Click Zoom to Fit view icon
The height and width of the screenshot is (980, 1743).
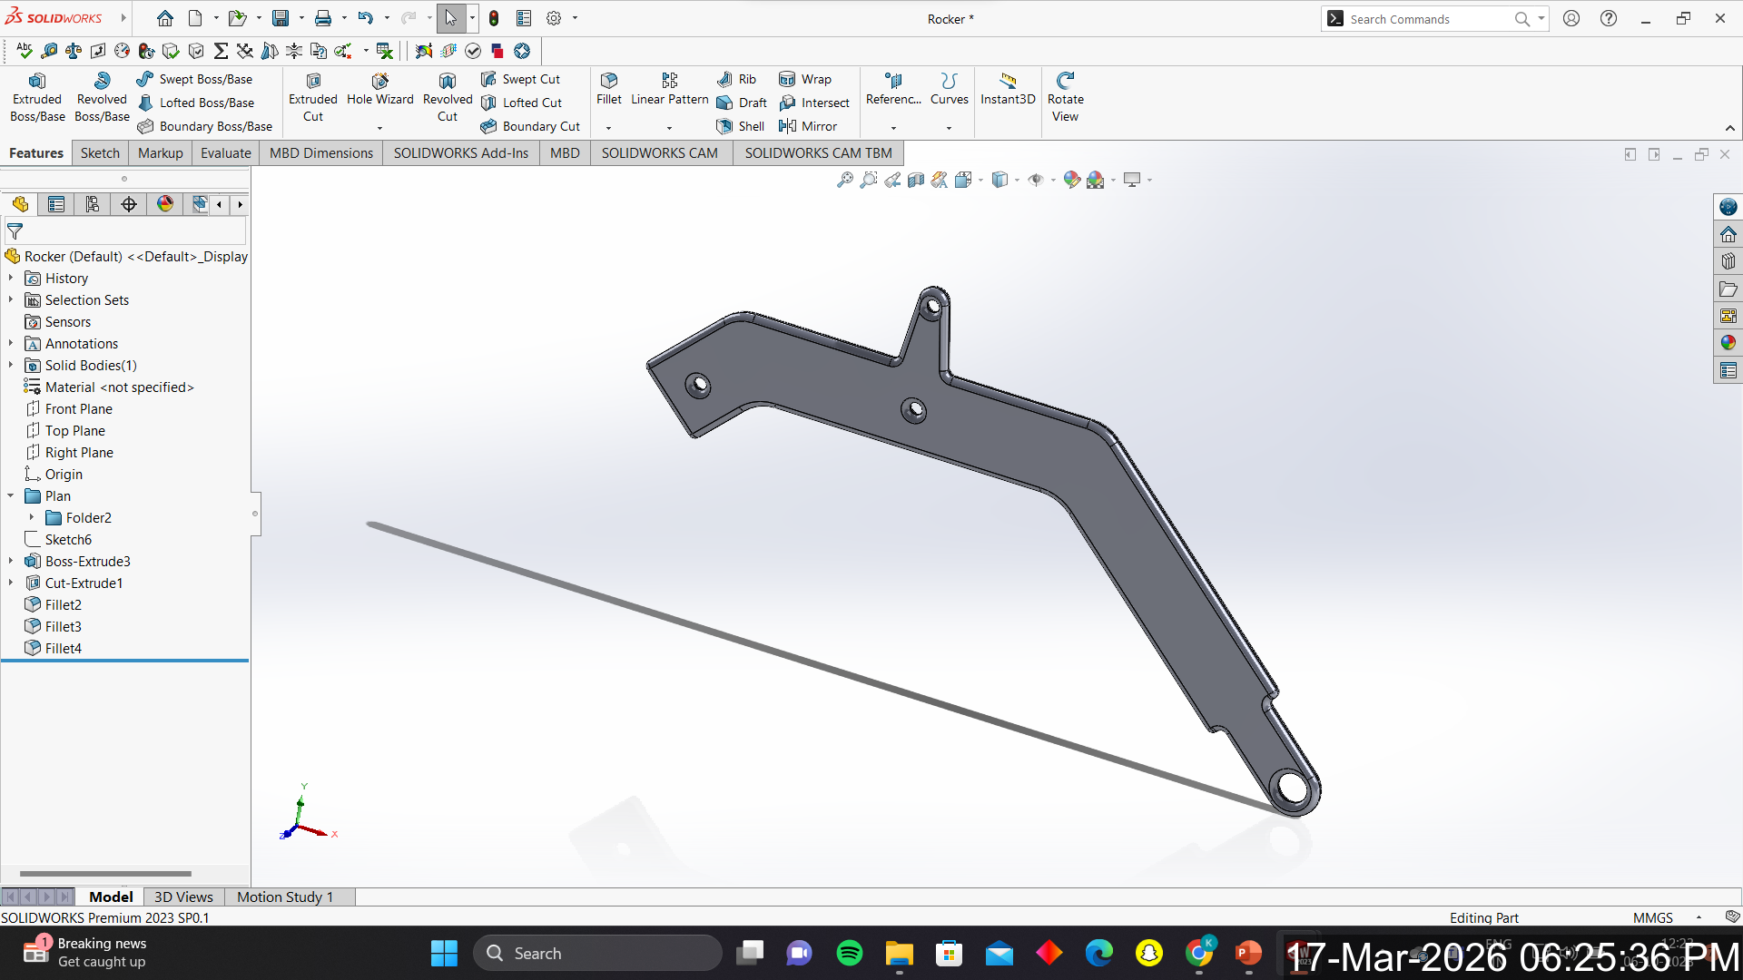pos(844,180)
